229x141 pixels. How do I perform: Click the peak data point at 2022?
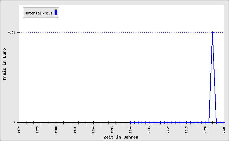[212, 32]
